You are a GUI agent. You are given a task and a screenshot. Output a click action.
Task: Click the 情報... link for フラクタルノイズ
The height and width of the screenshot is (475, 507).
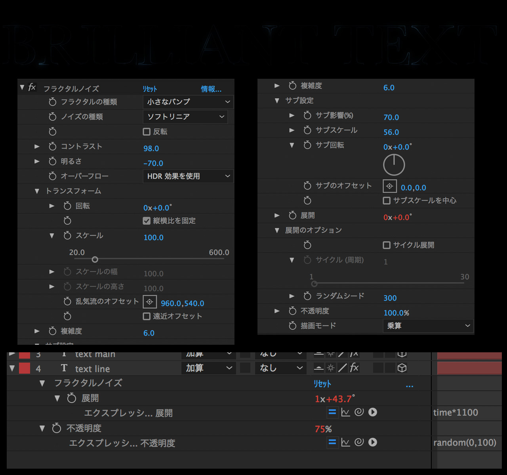(211, 89)
